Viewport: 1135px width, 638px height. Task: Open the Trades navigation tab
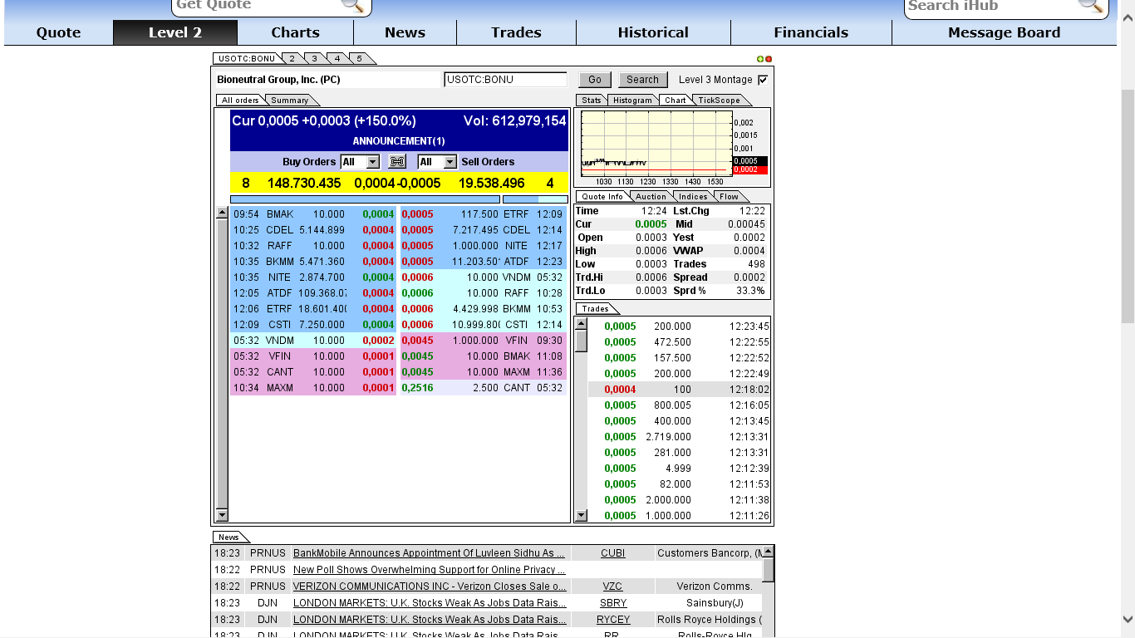pyautogui.click(x=516, y=32)
